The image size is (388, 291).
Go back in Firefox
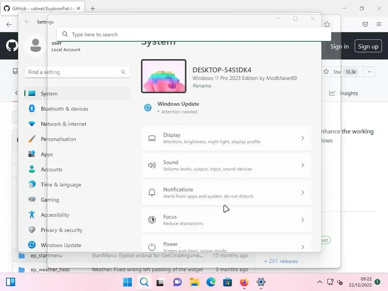click(9, 24)
